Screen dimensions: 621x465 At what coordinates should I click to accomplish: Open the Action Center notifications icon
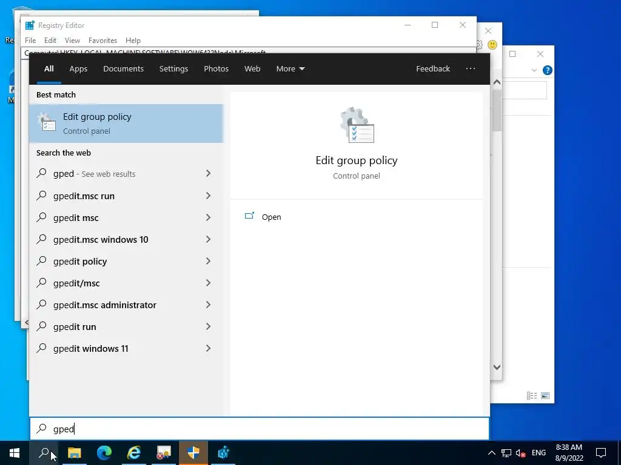coord(601,453)
